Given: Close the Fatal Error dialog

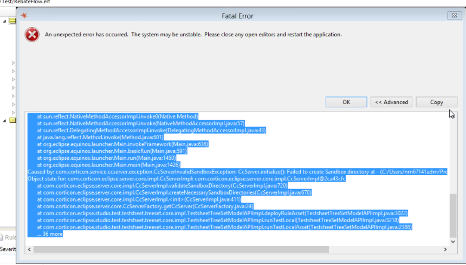Looking at the screenshot, I should [454, 16].
